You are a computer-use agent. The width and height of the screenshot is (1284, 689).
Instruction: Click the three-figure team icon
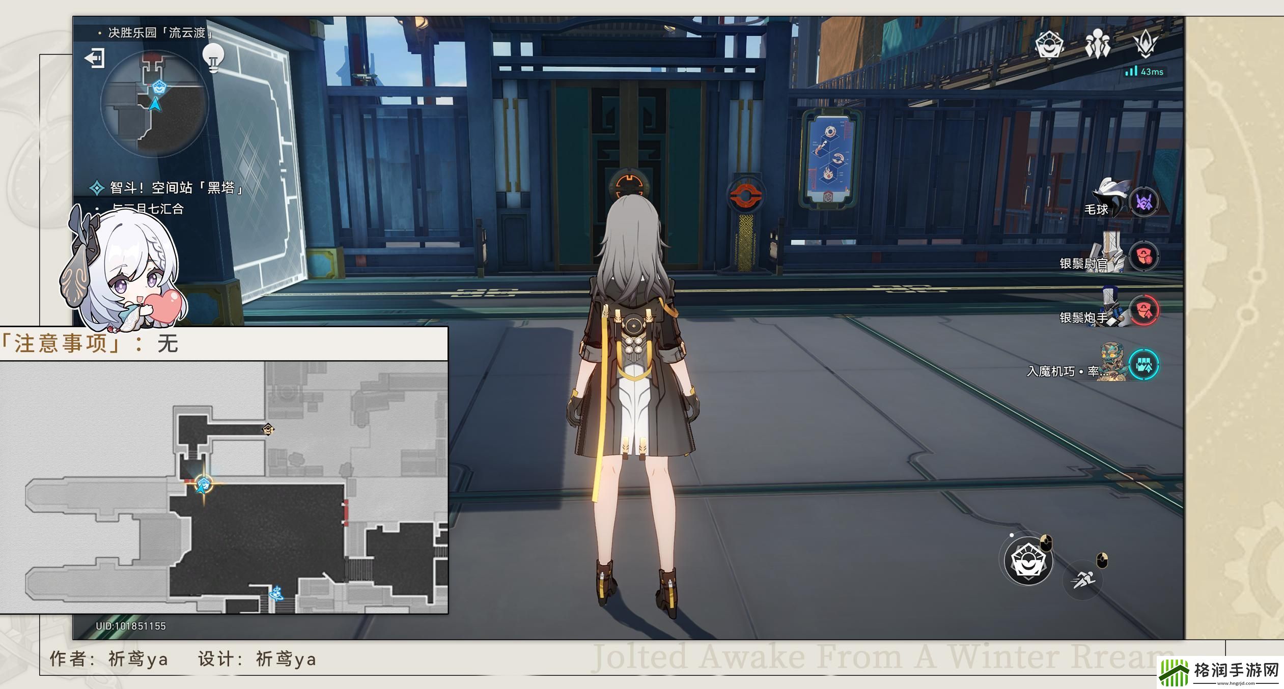point(1097,45)
